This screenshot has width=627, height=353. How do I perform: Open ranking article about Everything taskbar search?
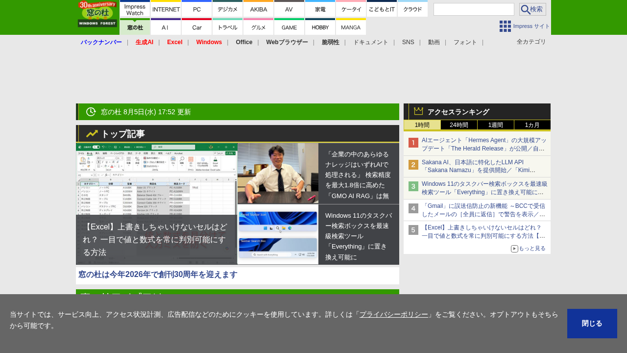484,188
